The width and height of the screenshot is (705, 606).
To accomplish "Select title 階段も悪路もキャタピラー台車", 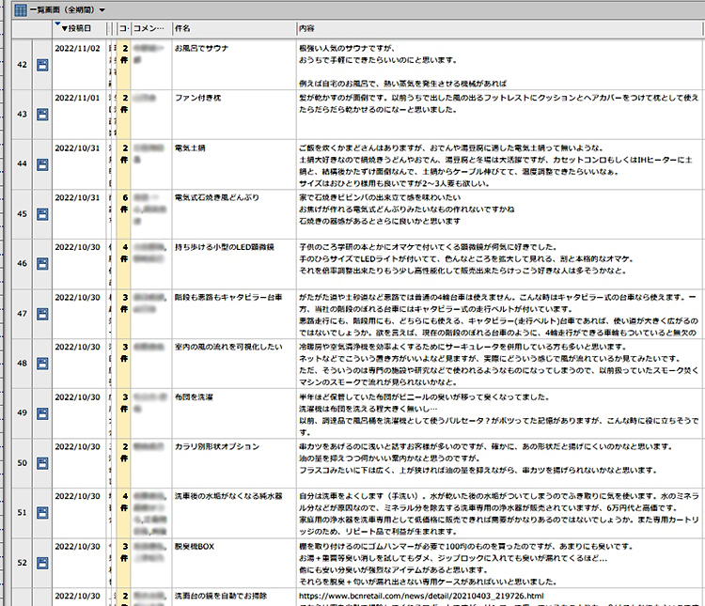I will coord(228,298).
